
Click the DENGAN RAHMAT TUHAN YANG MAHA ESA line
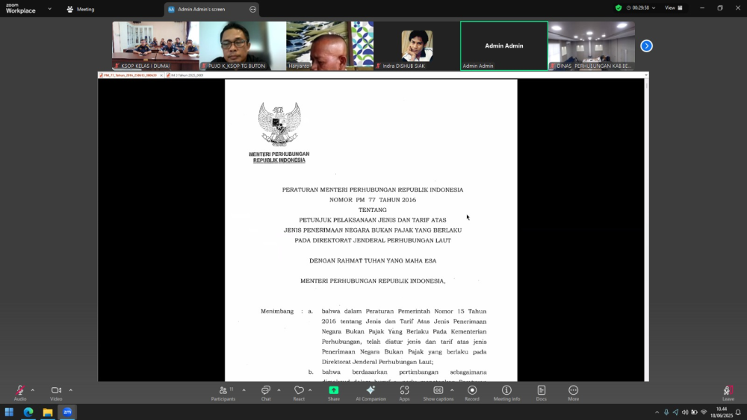pos(373,260)
